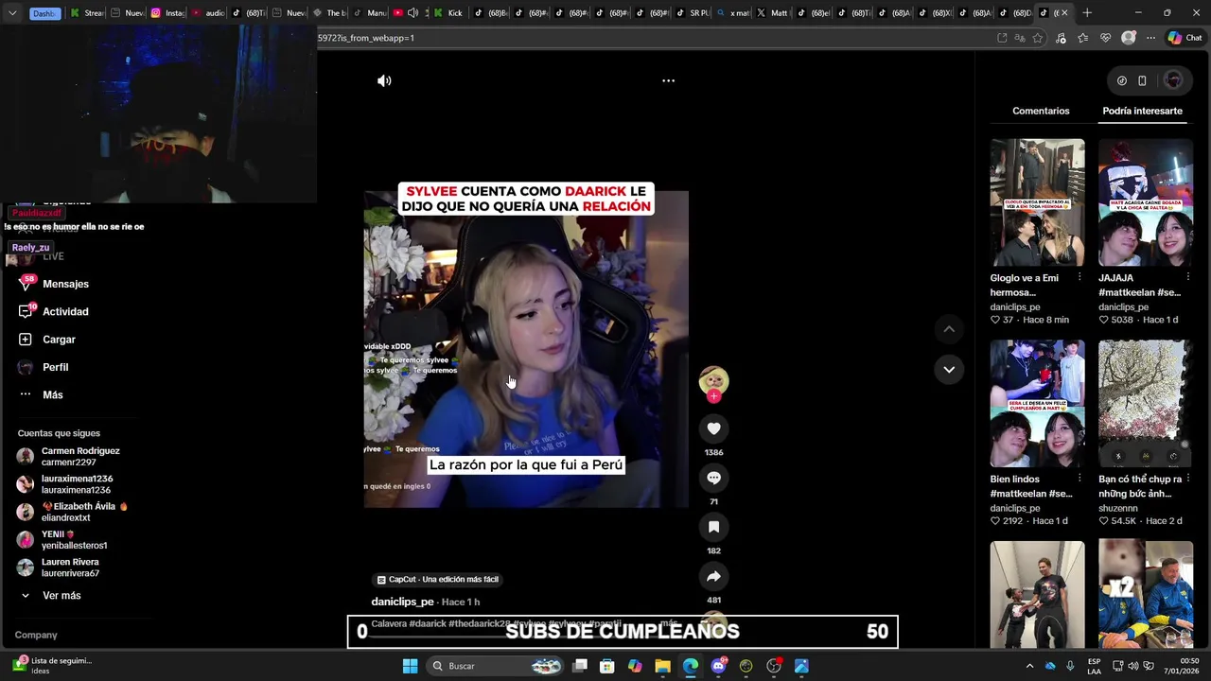Open options for 'Gloglo ve a Emi' card
This screenshot has height=681, width=1211.
click(1079, 278)
